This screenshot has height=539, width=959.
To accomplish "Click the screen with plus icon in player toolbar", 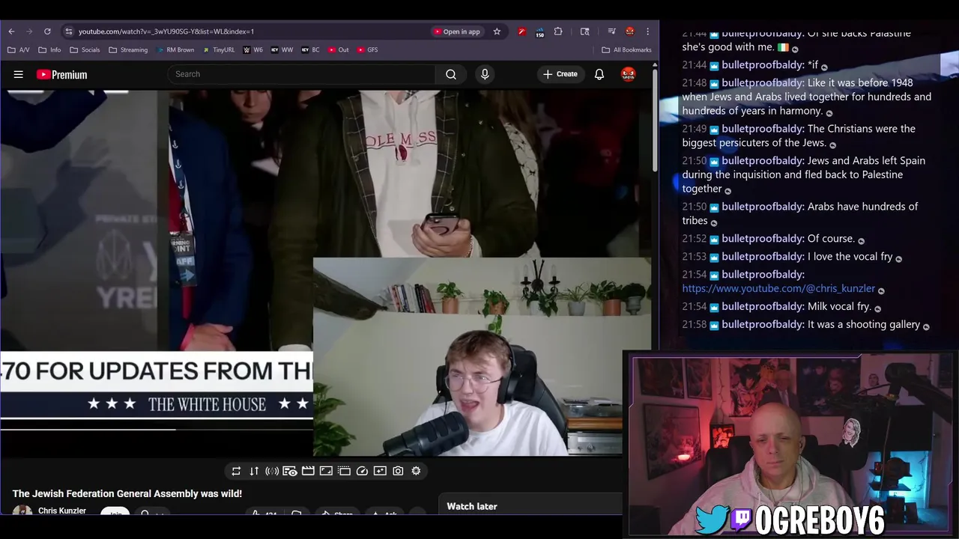I will [380, 471].
